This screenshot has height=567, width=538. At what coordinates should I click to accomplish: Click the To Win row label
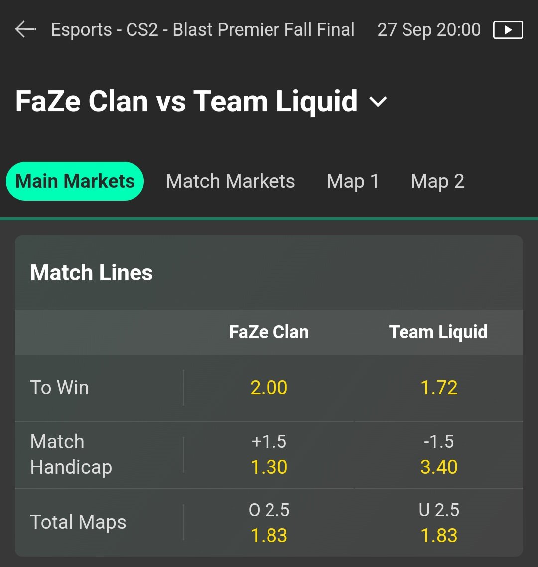click(59, 388)
